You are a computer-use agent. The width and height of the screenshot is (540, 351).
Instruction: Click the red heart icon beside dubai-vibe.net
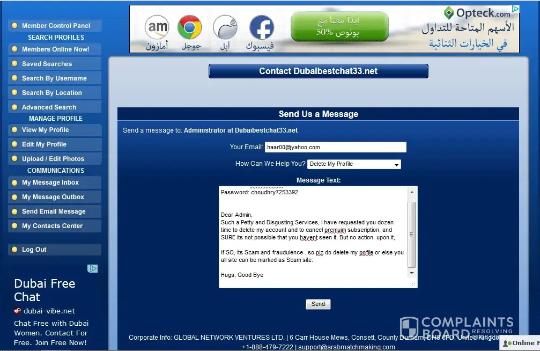[x=18, y=311]
